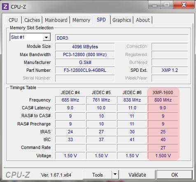Select the 685 MHz frequency cell

pos(70,100)
